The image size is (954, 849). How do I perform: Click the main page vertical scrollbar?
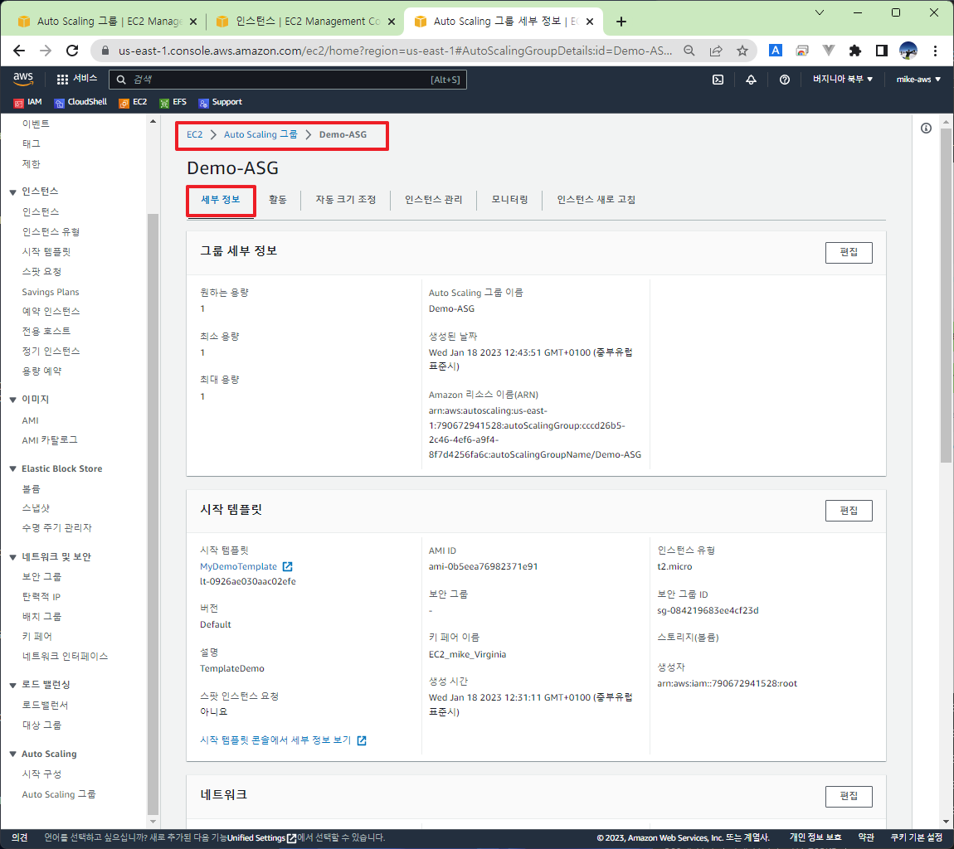(x=946, y=295)
